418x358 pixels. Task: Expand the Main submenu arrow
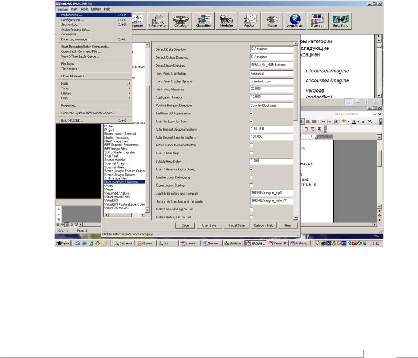coord(129,84)
